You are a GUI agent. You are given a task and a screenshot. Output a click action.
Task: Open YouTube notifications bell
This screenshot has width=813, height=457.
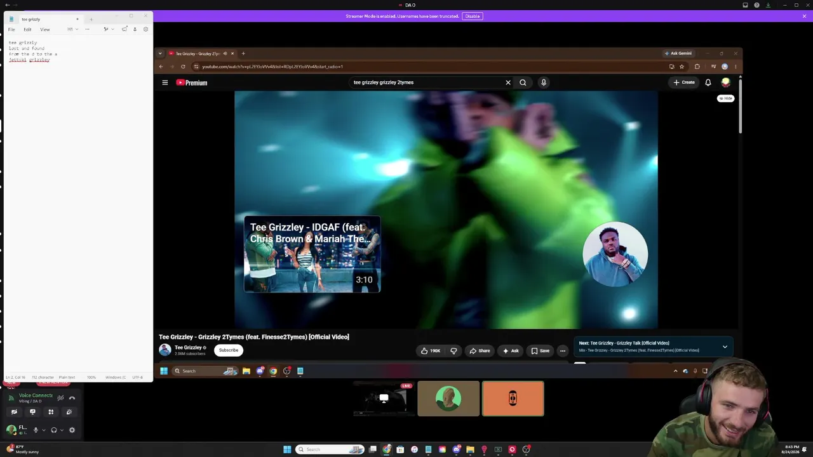(x=708, y=83)
